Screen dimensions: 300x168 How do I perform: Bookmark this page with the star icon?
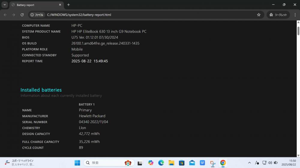(259, 15)
